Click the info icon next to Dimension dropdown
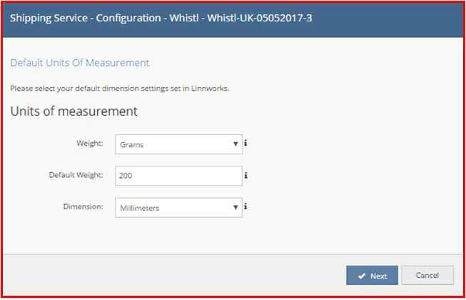This screenshot has width=466, height=300. pos(245,206)
